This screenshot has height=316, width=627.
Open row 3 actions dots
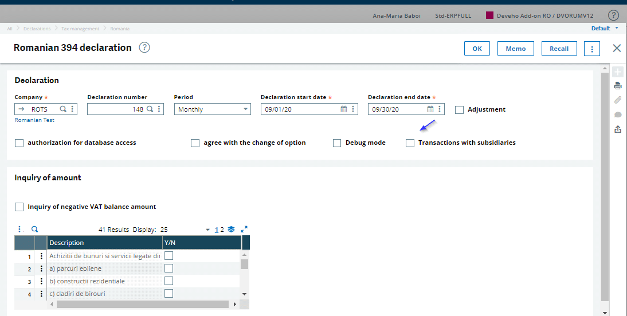[x=41, y=281]
